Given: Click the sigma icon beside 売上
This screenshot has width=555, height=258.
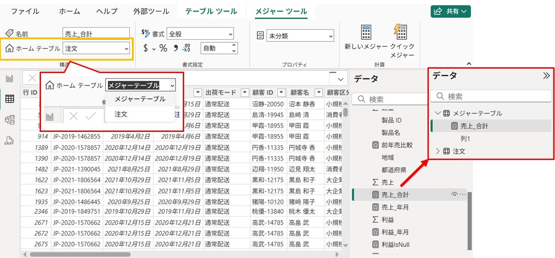Looking at the screenshot, I should [x=375, y=182].
